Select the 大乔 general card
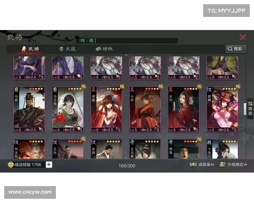254x203 pixels. [x=184, y=109]
